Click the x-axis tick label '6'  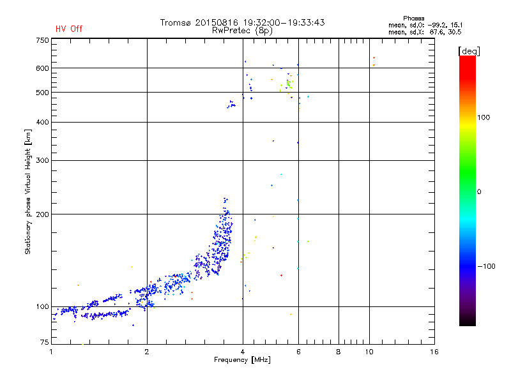tap(298, 352)
